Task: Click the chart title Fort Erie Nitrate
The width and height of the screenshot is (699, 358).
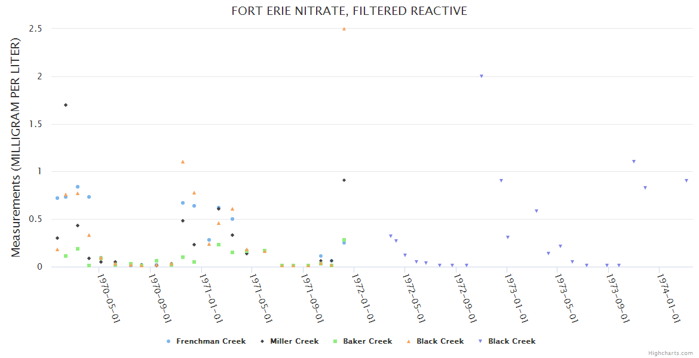Action: (x=349, y=11)
